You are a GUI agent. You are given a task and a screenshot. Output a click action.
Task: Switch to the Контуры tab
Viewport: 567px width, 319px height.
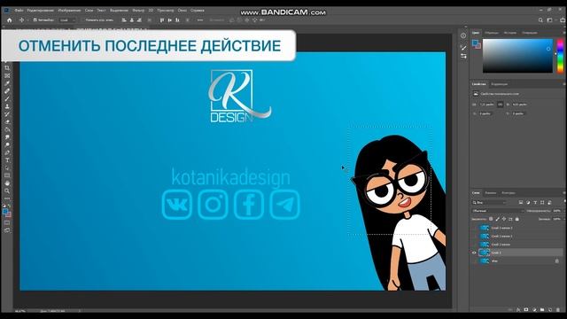point(508,193)
